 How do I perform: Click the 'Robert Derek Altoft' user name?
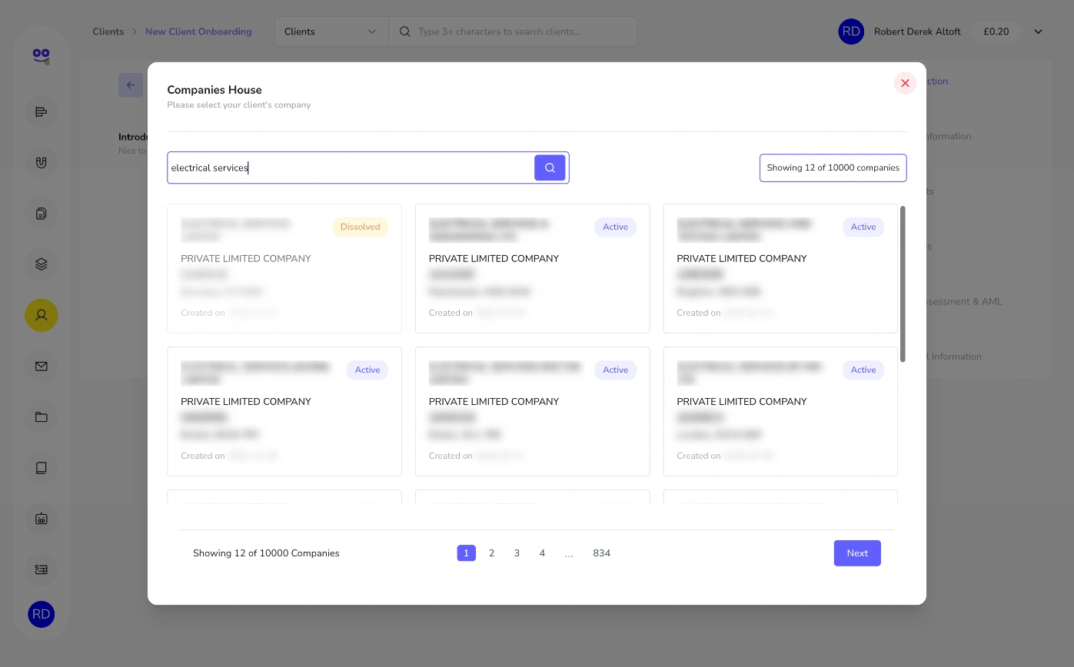click(x=917, y=32)
